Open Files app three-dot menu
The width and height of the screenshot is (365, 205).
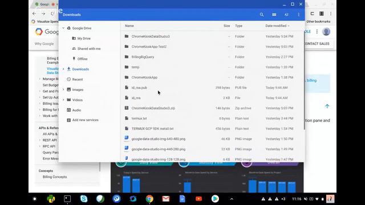tap(299, 15)
